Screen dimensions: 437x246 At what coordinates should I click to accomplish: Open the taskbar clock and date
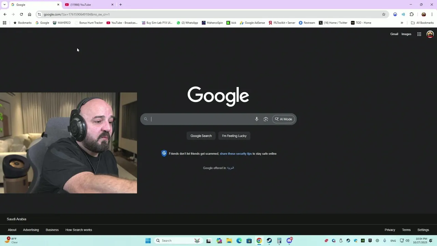tap(420, 241)
